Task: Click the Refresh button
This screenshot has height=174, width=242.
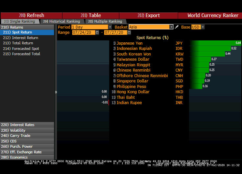Action: (x=32, y=15)
